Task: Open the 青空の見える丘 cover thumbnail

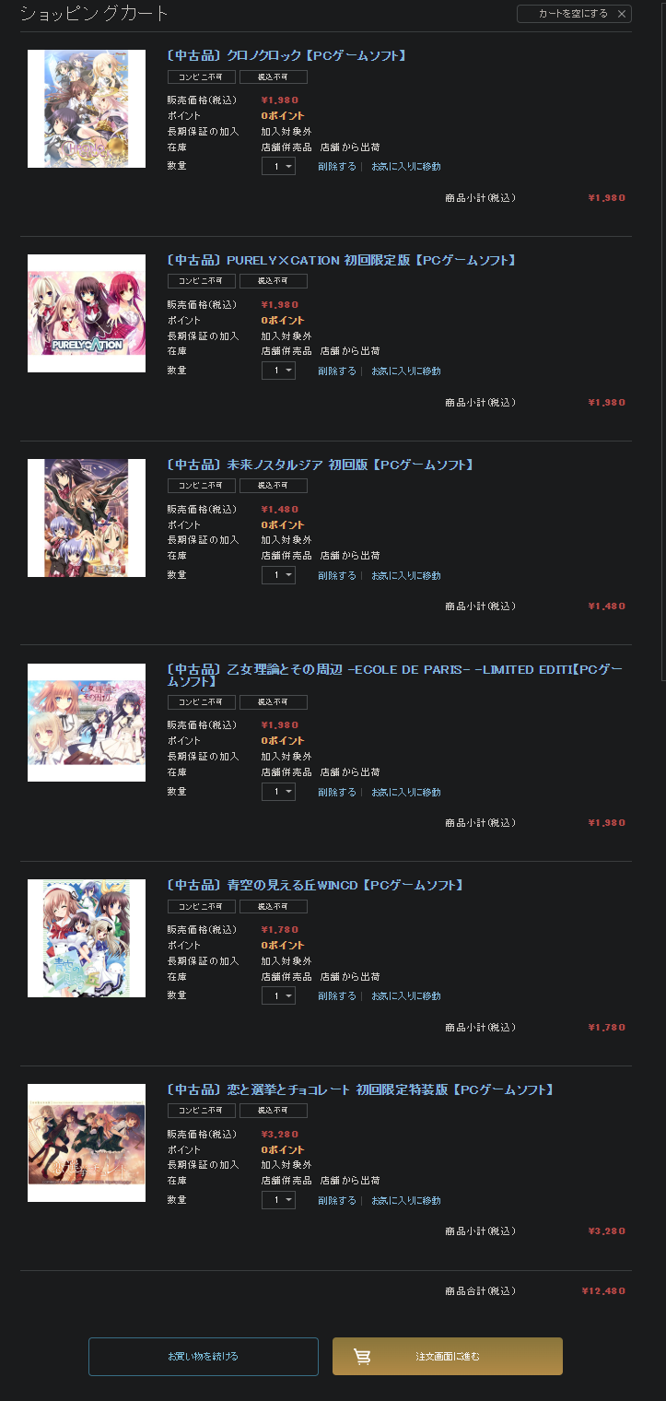Action: tap(87, 938)
